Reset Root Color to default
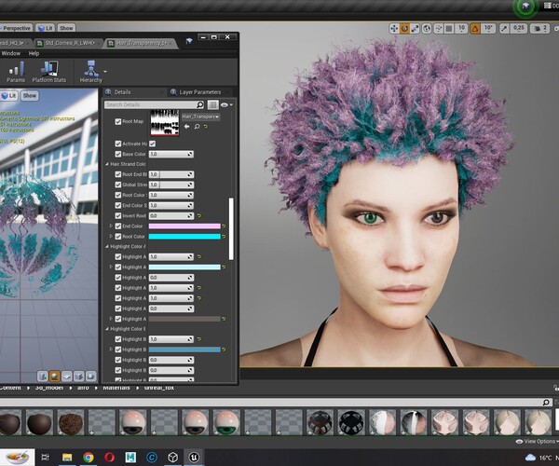 pyautogui.click(x=224, y=237)
